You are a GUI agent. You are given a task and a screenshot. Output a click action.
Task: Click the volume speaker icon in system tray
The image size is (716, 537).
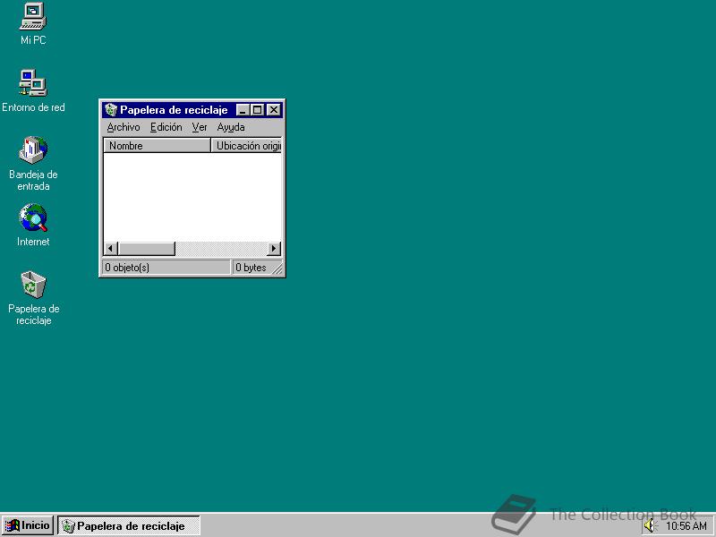coord(650,526)
